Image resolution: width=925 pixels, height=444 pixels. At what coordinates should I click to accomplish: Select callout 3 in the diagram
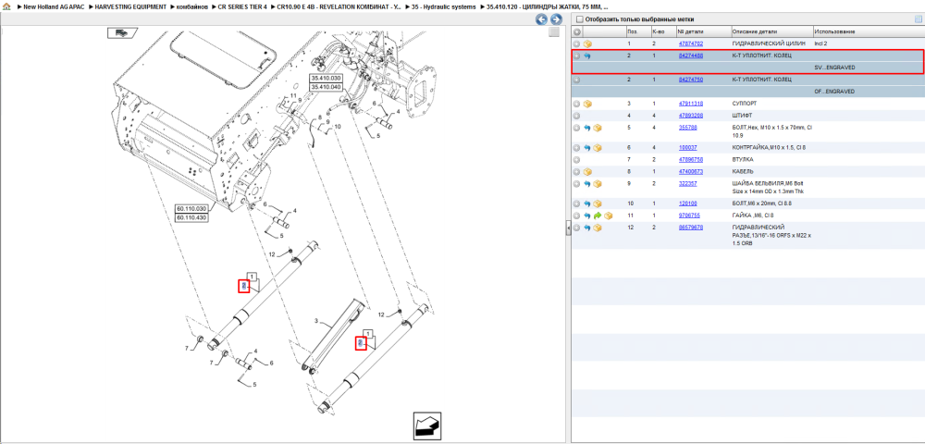click(x=316, y=321)
